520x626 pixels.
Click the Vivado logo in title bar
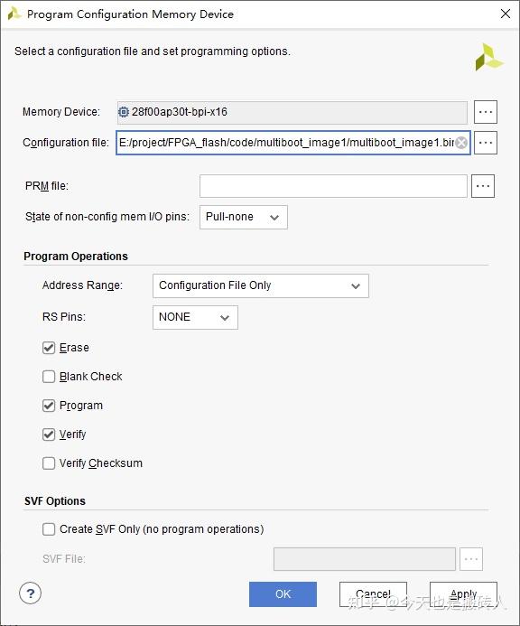pos(14,14)
